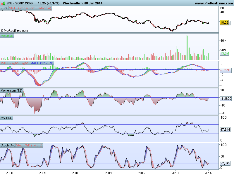Click the 60 price axis label
The image size is (234, 175).
(222, 8)
